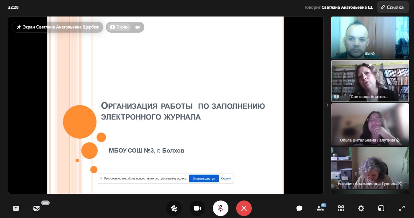The width and height of the screenshot is (414, 218).
Task: Switch to picture-in-picture mini window mode
Action: coord(381,208)
